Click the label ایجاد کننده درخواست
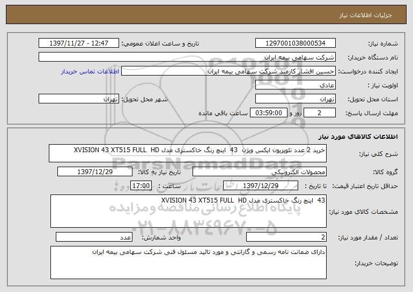Screen dimensions: 413x292 368,72
